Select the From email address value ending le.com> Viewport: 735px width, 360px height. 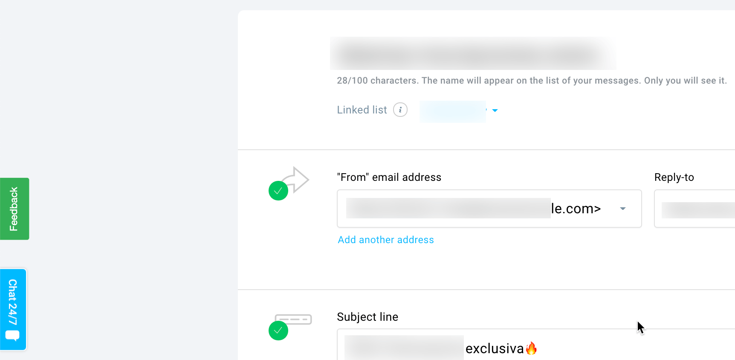[473, 209]
